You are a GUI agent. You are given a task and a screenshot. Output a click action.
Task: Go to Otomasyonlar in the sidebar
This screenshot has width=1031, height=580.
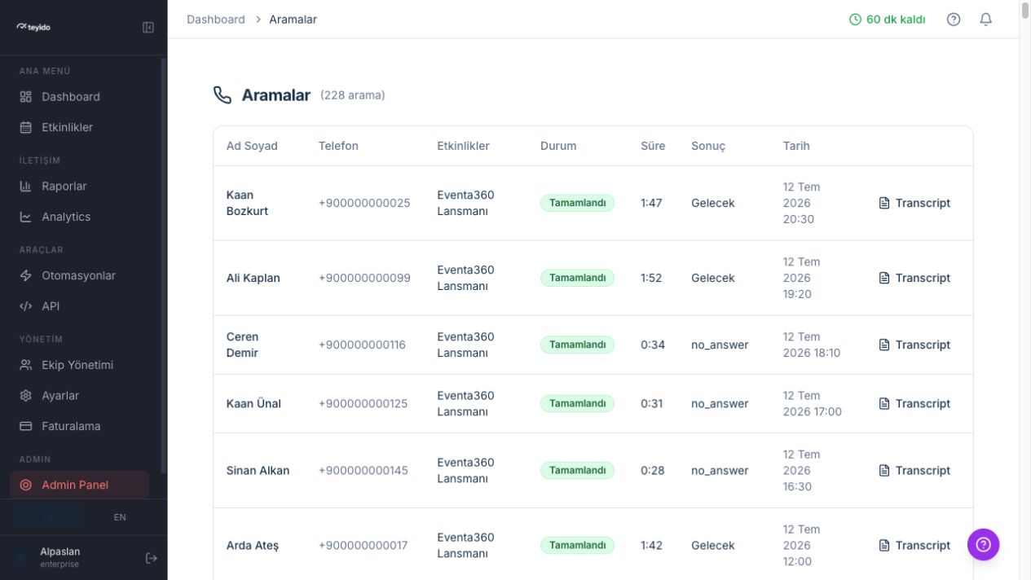80,275
